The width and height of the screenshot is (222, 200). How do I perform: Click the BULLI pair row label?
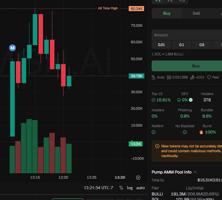pyautogui.click(x=157, y=194)
